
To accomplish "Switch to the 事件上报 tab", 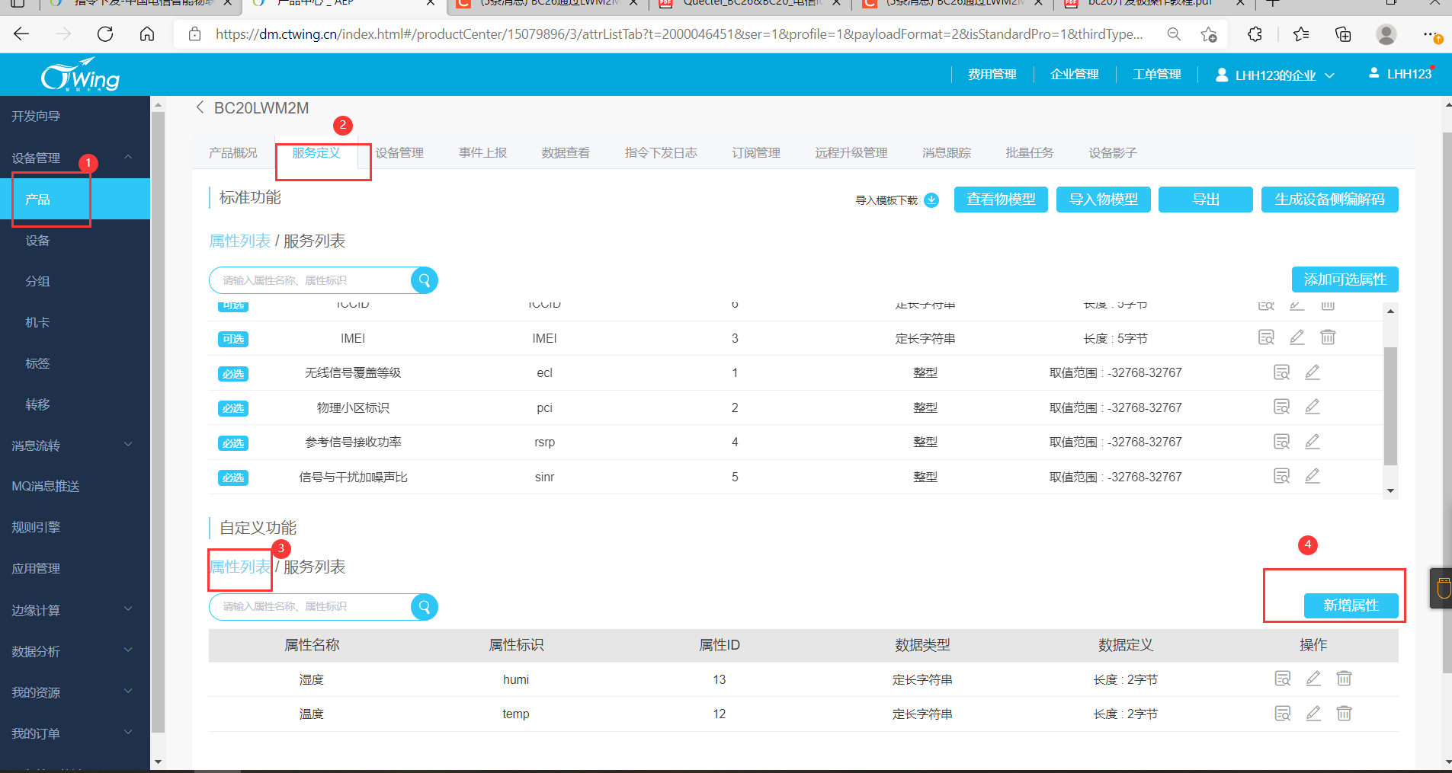I will (482, 152).
